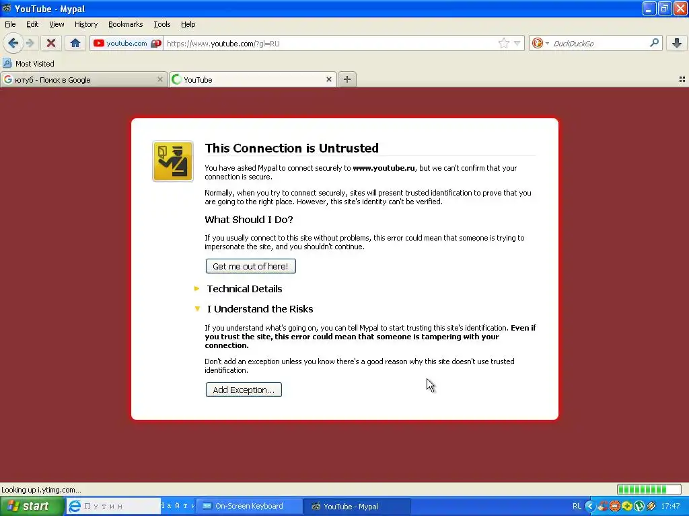Click the 'Get me out of here!' button

[x=250, y=266]
